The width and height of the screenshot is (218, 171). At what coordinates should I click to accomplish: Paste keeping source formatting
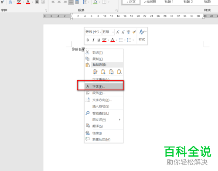[95, 72]
